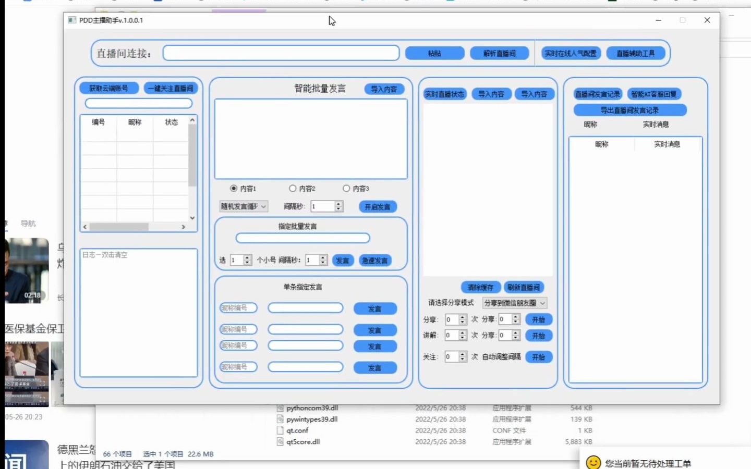Click 发言 button beside 急速发言
The height and width of the screenshot is (469, 751).
343,261
